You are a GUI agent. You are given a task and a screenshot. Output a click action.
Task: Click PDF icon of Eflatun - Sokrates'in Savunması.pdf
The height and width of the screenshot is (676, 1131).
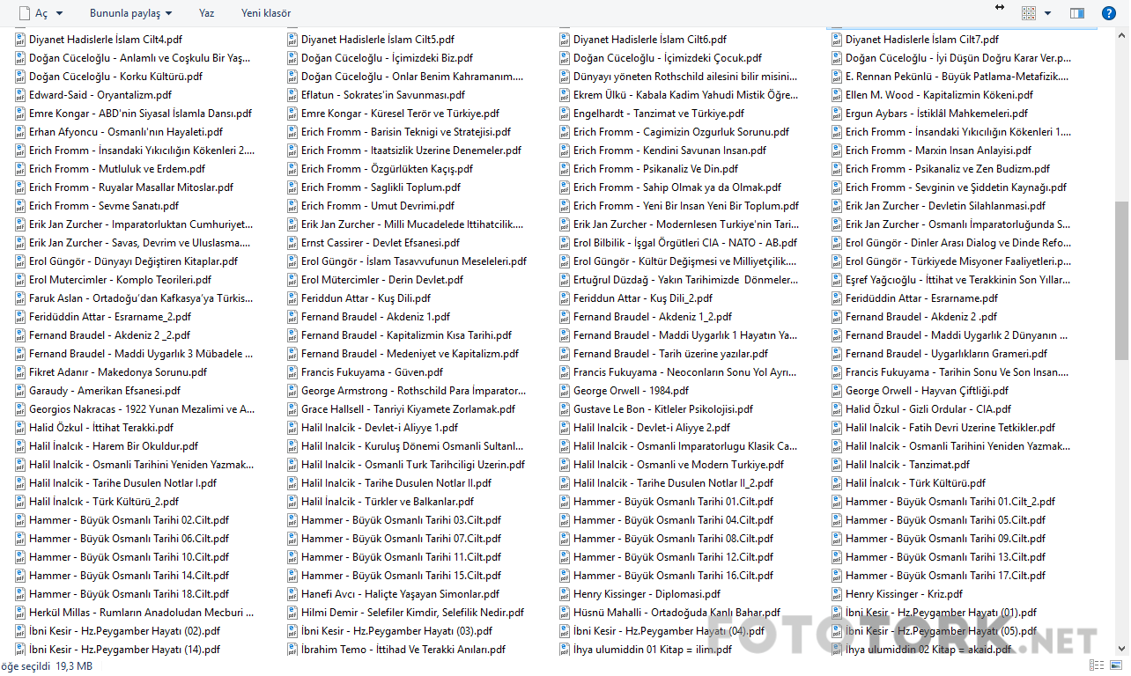[292, 95]
